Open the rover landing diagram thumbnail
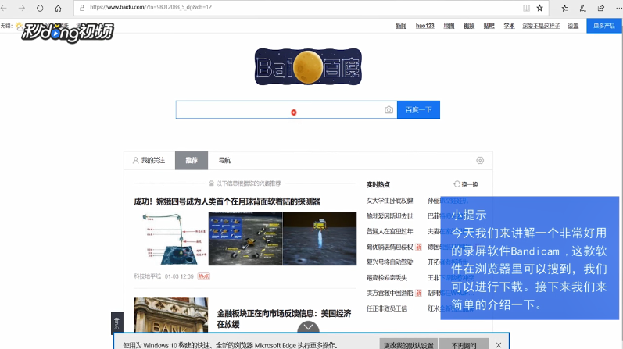Image resolution: width=623 pixels, height=349 pixels. pyautogui.click(x=245, y=239)
